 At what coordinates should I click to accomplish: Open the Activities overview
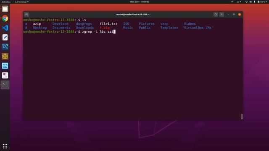[6, 2]
